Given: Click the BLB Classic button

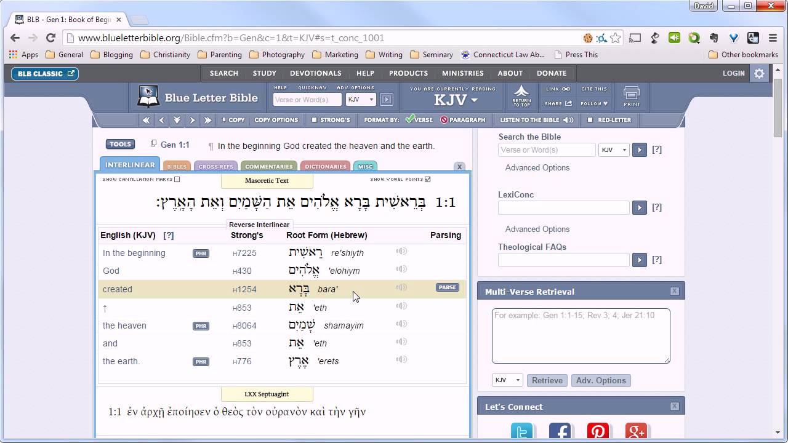Looking at the screenshot, I should coord(45,73).
